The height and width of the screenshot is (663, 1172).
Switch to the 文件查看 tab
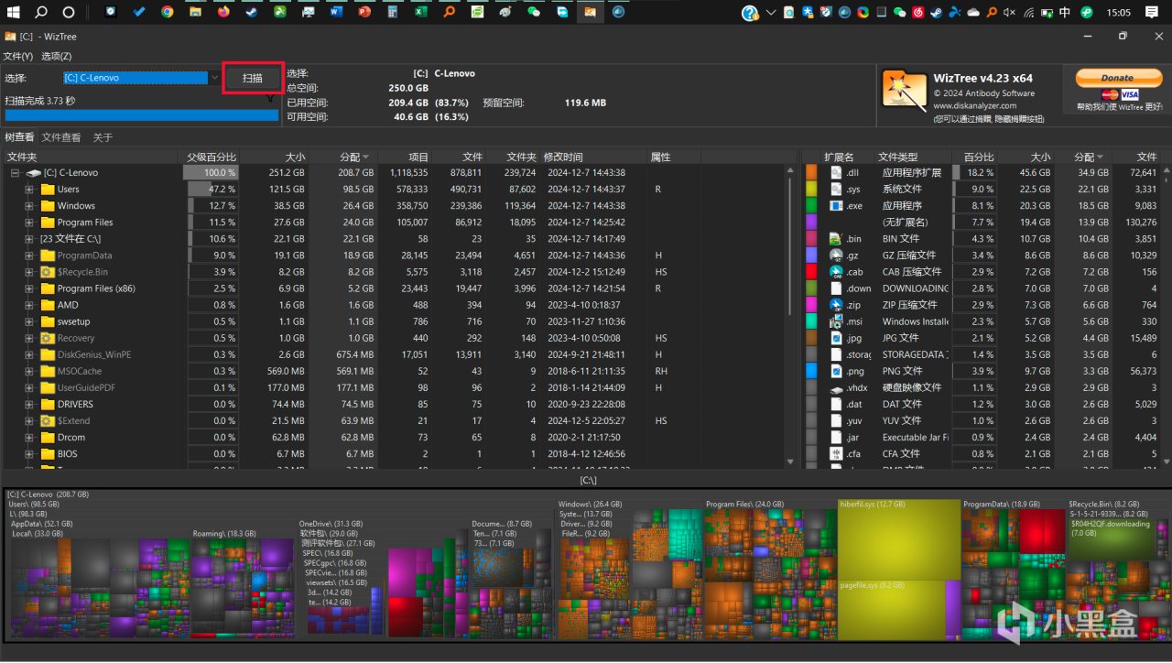[x=61, y=137]
